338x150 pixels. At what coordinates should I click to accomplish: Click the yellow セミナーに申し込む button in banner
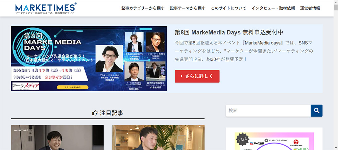tap(73, 87)
